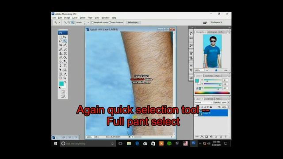
Task: Click the Navigator zoom slider
Action: tap(216, 70)
